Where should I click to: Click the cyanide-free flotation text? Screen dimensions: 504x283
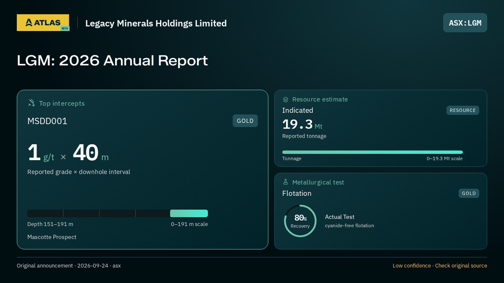tap(349, 226)
